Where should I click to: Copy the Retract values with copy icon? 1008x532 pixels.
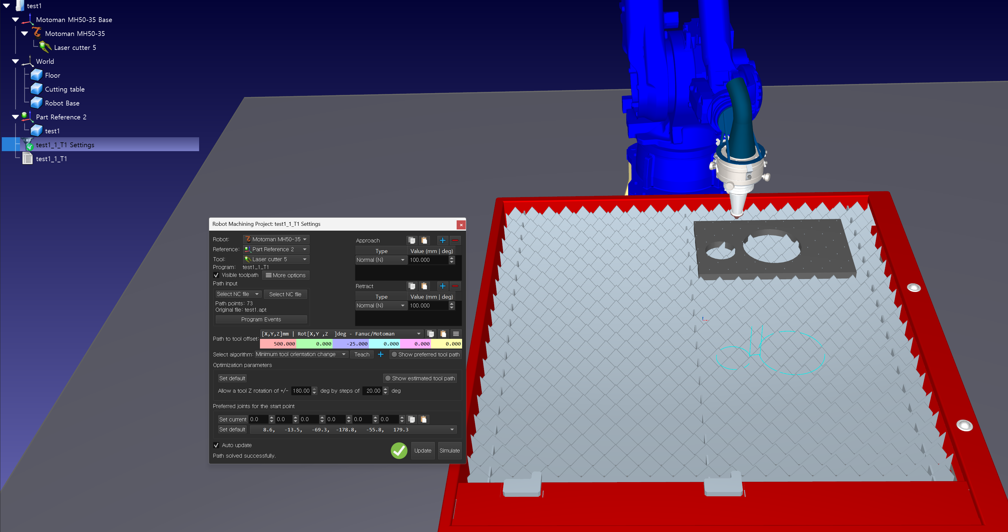click(412, 286)
